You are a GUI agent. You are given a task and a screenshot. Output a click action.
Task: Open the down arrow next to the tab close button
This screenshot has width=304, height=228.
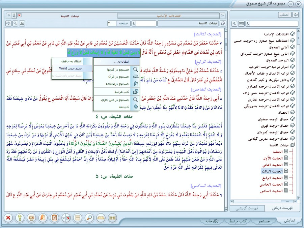pos(14,16)
